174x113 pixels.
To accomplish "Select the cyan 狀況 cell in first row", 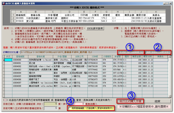I will (x=8, y=60).
